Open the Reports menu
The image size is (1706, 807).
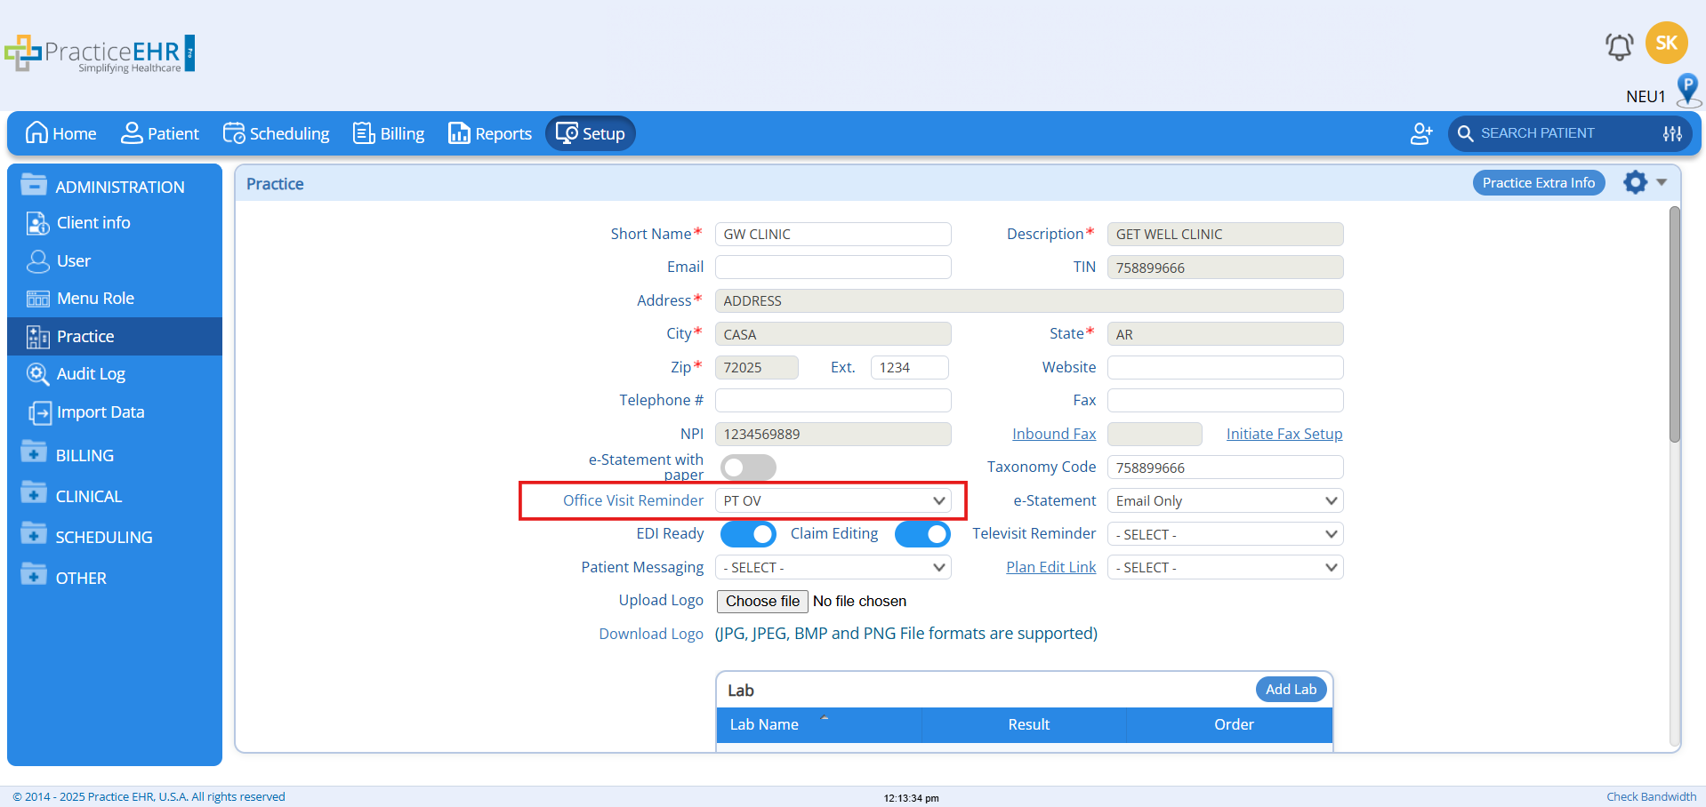490,133
